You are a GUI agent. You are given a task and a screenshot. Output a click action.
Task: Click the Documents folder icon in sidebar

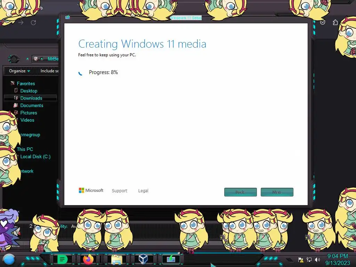pos(16,105)
